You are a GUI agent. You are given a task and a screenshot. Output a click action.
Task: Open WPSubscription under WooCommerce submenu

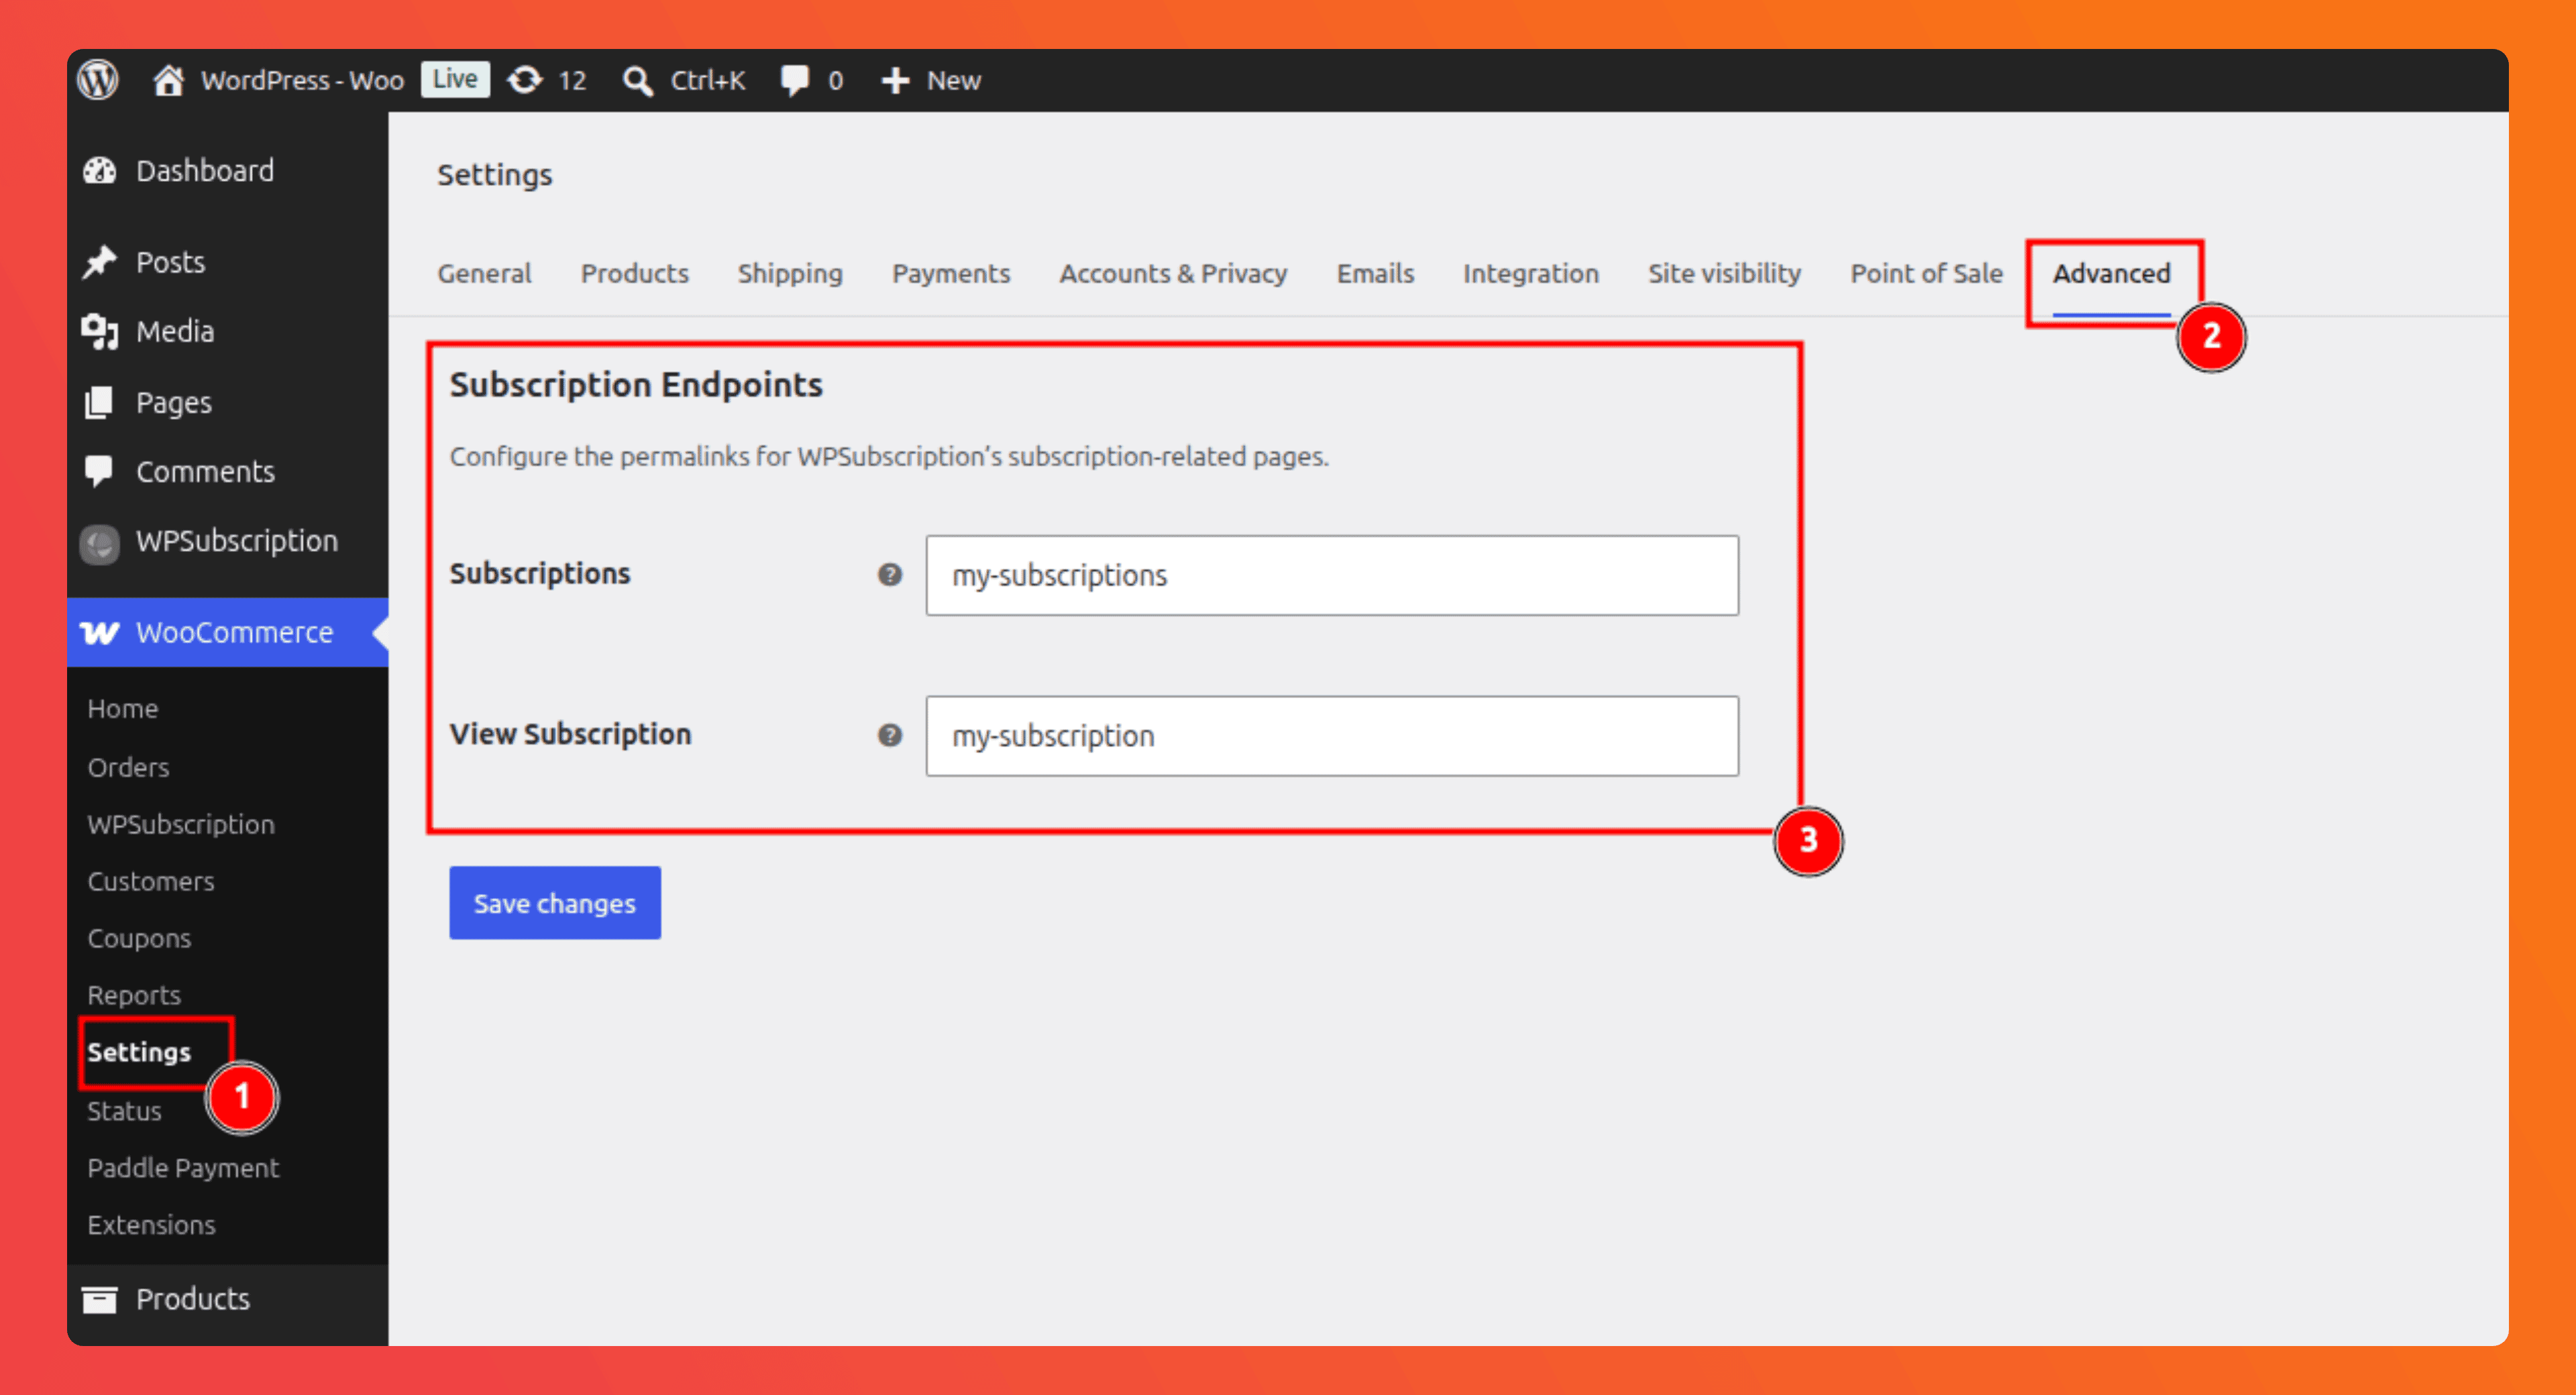pyautogui.click(x=180, y=824)
